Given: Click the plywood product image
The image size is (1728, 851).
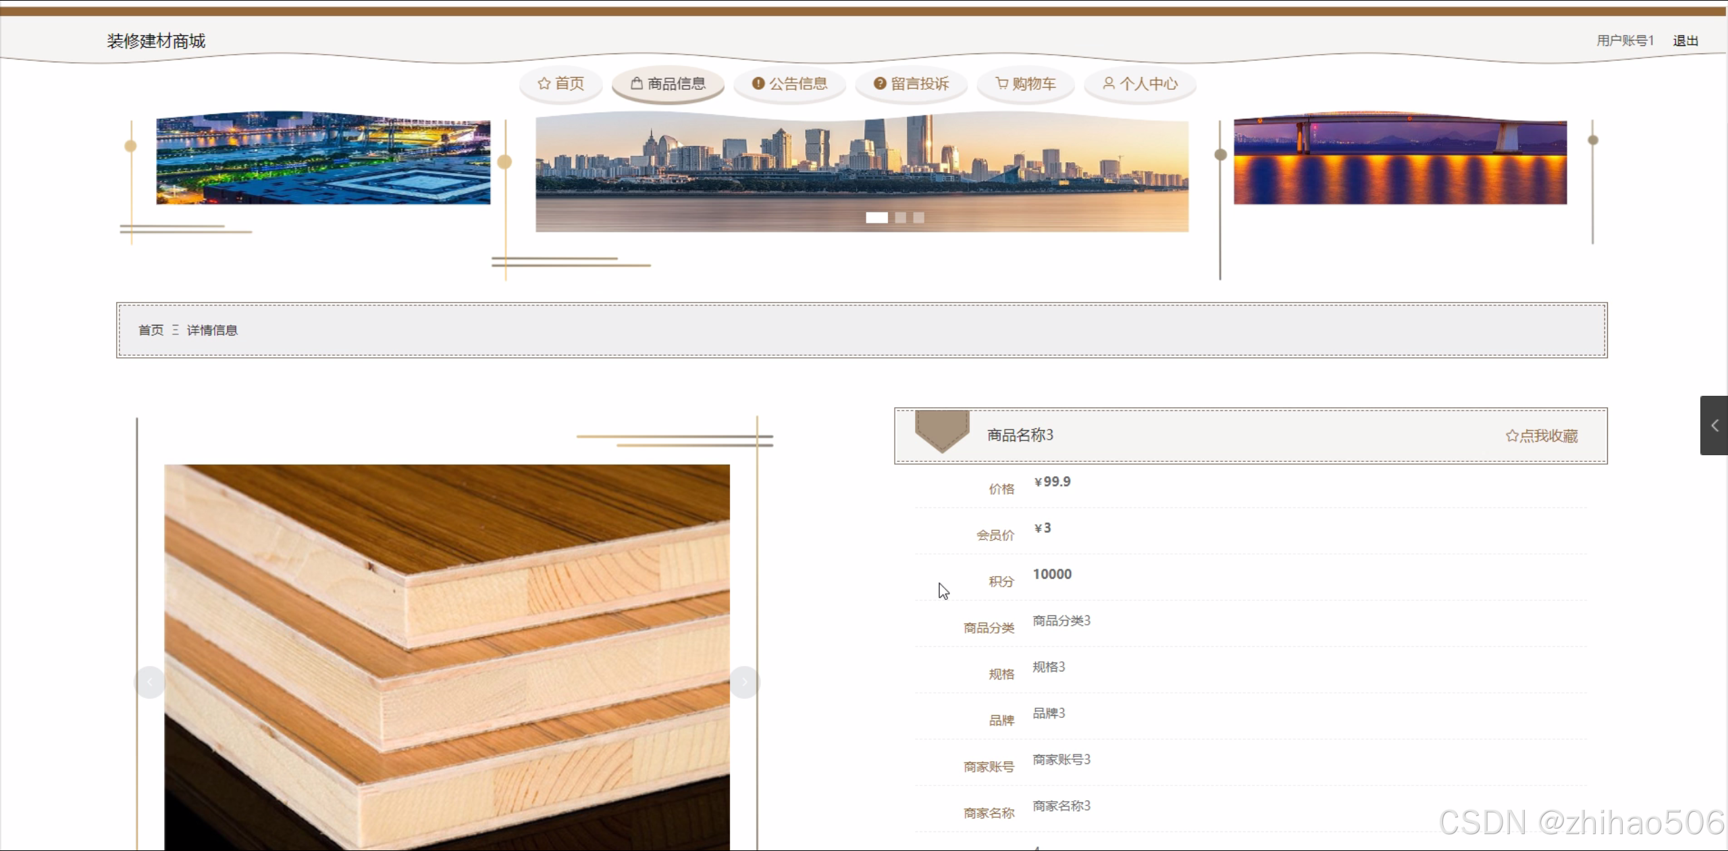Looking at the screenshot, I should pyautogui.click(x=446, y=655).
